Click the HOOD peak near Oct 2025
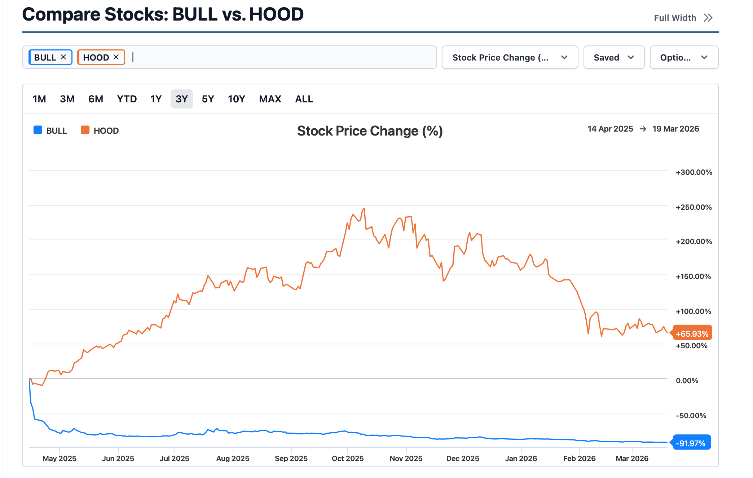The height and width of the screenshot is (478, 753). [x=364, y=209]
